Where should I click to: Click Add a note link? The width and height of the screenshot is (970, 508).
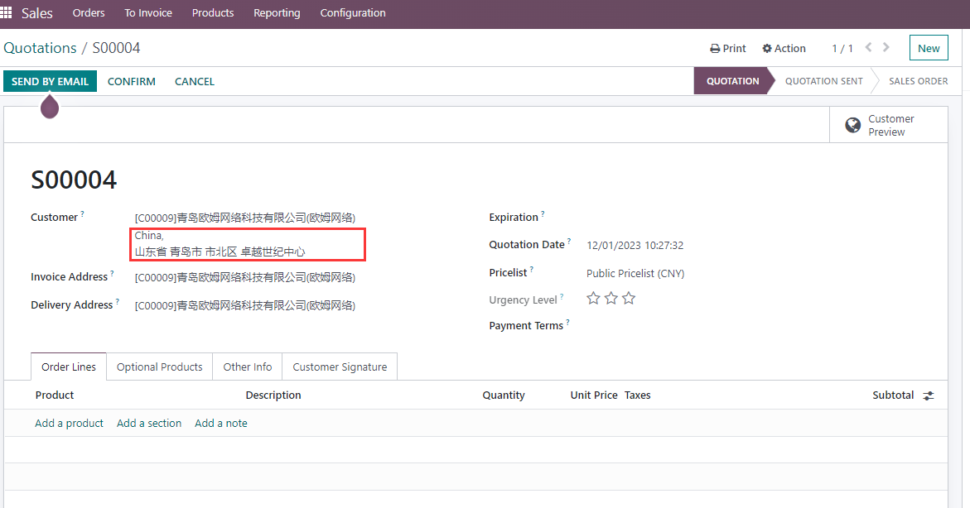coord(221,424)
